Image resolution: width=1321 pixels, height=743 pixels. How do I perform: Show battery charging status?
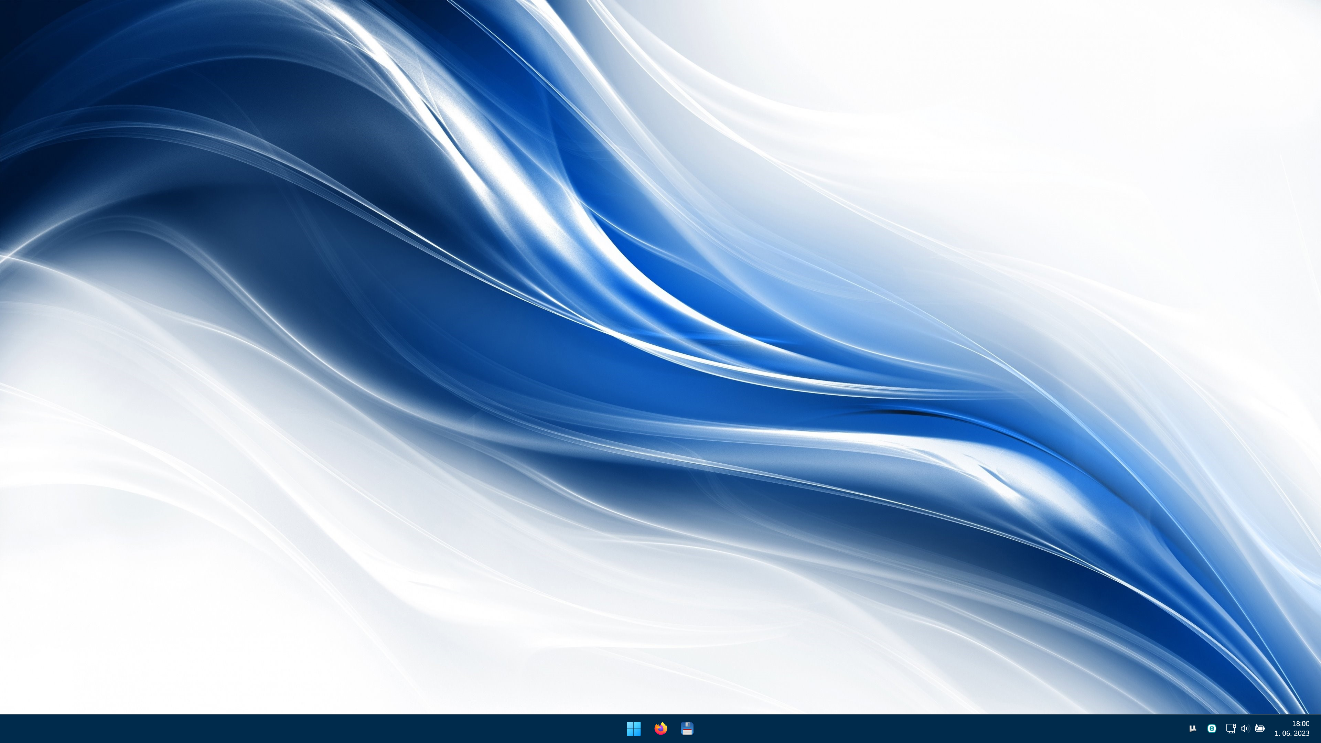[x=1260, y=728]
